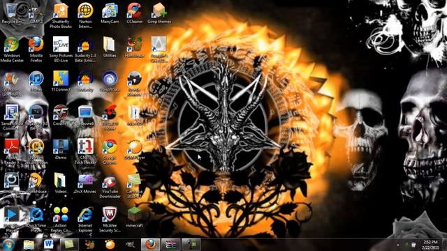Screen dimensions: 447x251
Task: Click the GIMP taskbar icon
Action: [131, 245]
